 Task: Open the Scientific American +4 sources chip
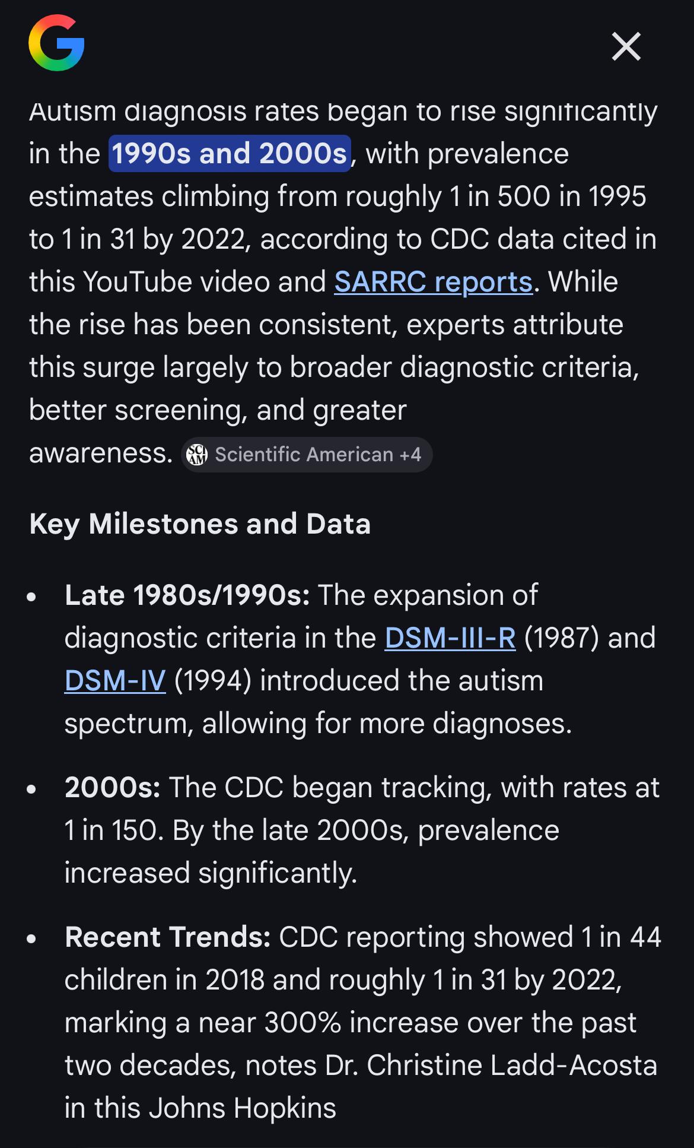307,455
